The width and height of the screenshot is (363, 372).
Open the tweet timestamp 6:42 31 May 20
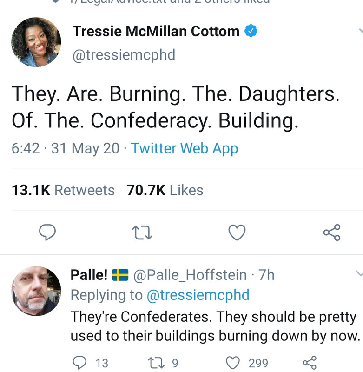click(x=66, y=148)
